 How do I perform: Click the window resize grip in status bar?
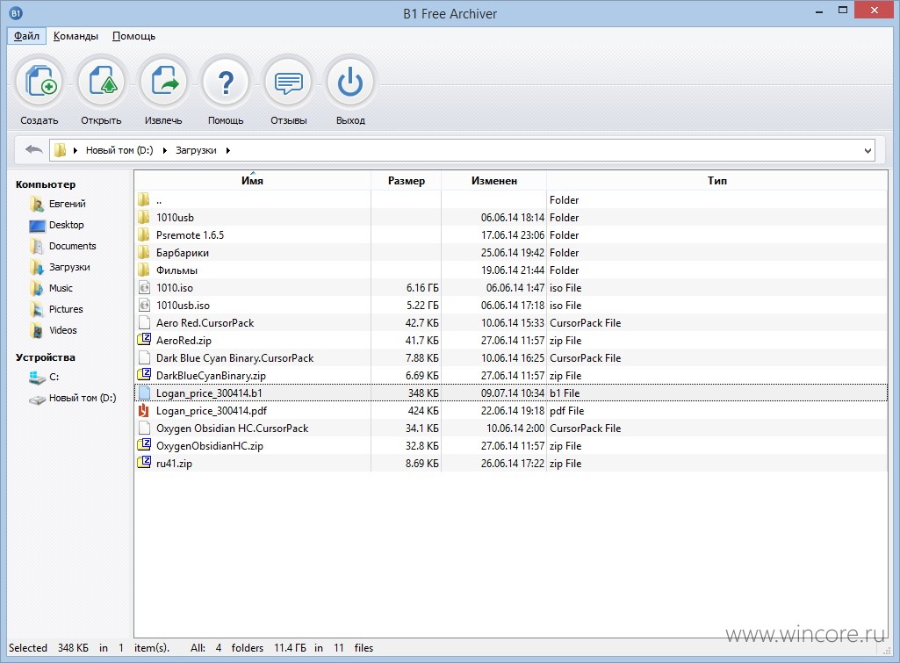click(x=886, y=650)
